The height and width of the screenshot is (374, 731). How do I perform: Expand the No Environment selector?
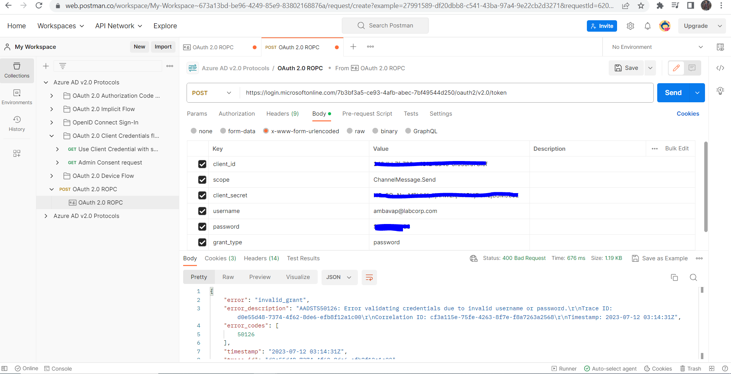pos(656,47)
